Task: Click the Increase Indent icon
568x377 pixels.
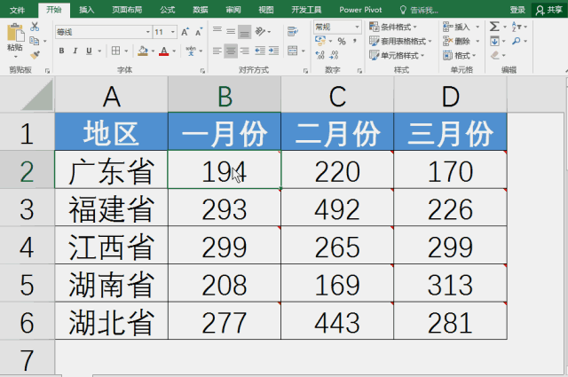Action: click(273, 51)
